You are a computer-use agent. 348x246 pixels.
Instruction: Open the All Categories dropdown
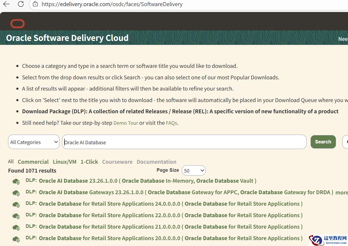point(34,142)
